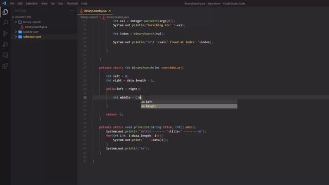Expand the selection-sort folder
This screenshot has width=329, height=185.
click(16, 36)
